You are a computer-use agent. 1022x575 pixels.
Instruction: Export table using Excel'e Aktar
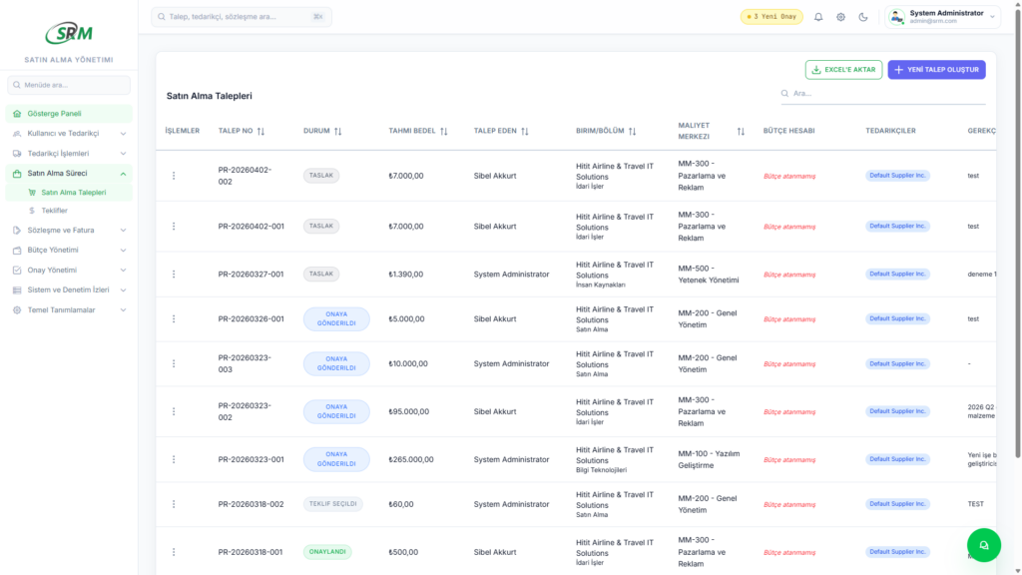[843, 70]
